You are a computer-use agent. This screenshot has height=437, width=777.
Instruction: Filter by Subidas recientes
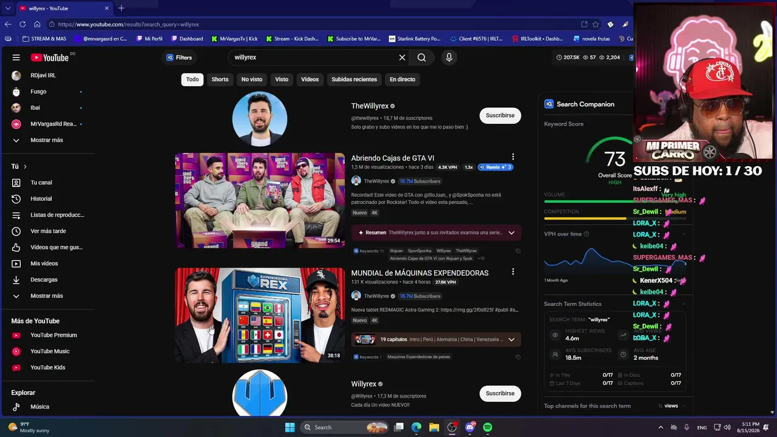[354, 80]
